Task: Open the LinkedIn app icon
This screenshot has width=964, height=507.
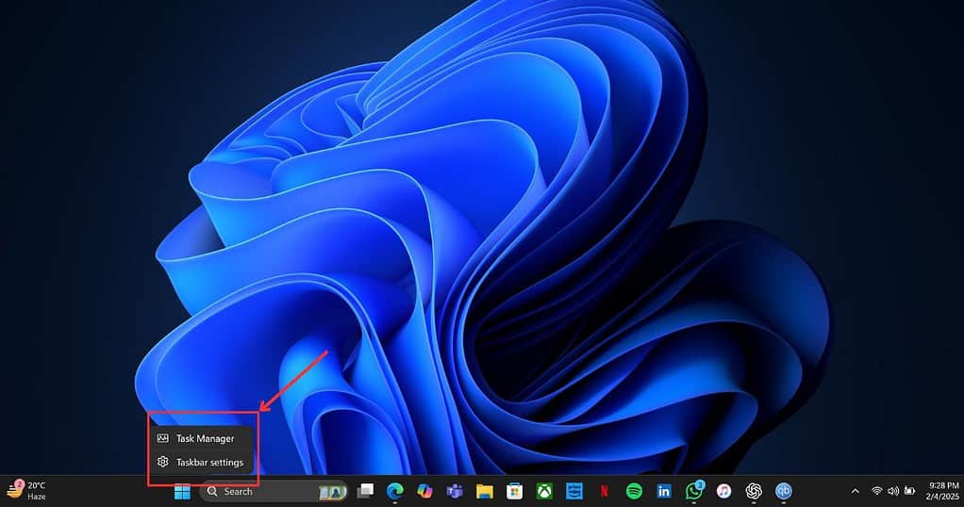Action: [664, 491]
